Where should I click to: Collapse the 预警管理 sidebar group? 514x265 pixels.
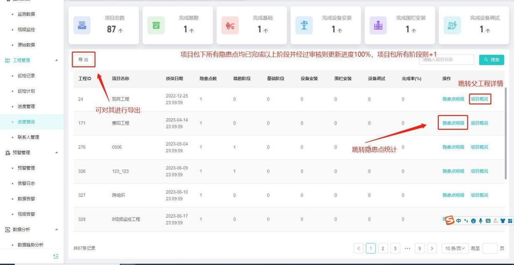[x=57, y=153]
